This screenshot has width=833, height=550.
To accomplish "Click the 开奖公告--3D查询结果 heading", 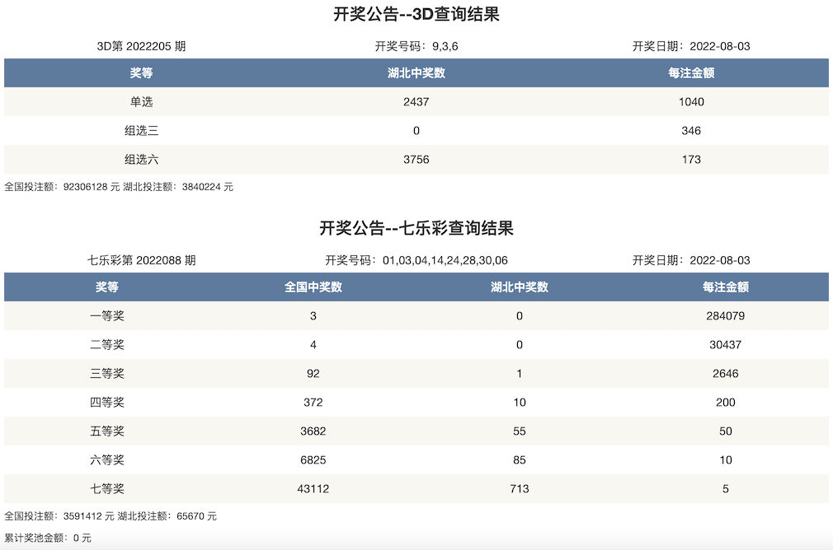I will click(x=416, y=14).
